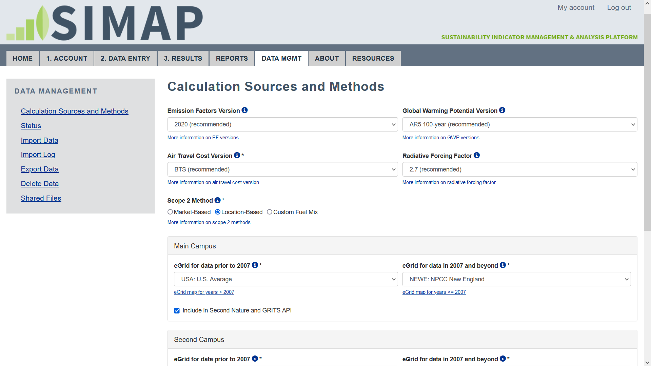This screenshot has height=366, width=651.
Task: Open the Air Travel Cost Version dropdown
Action: pos(282,169)
